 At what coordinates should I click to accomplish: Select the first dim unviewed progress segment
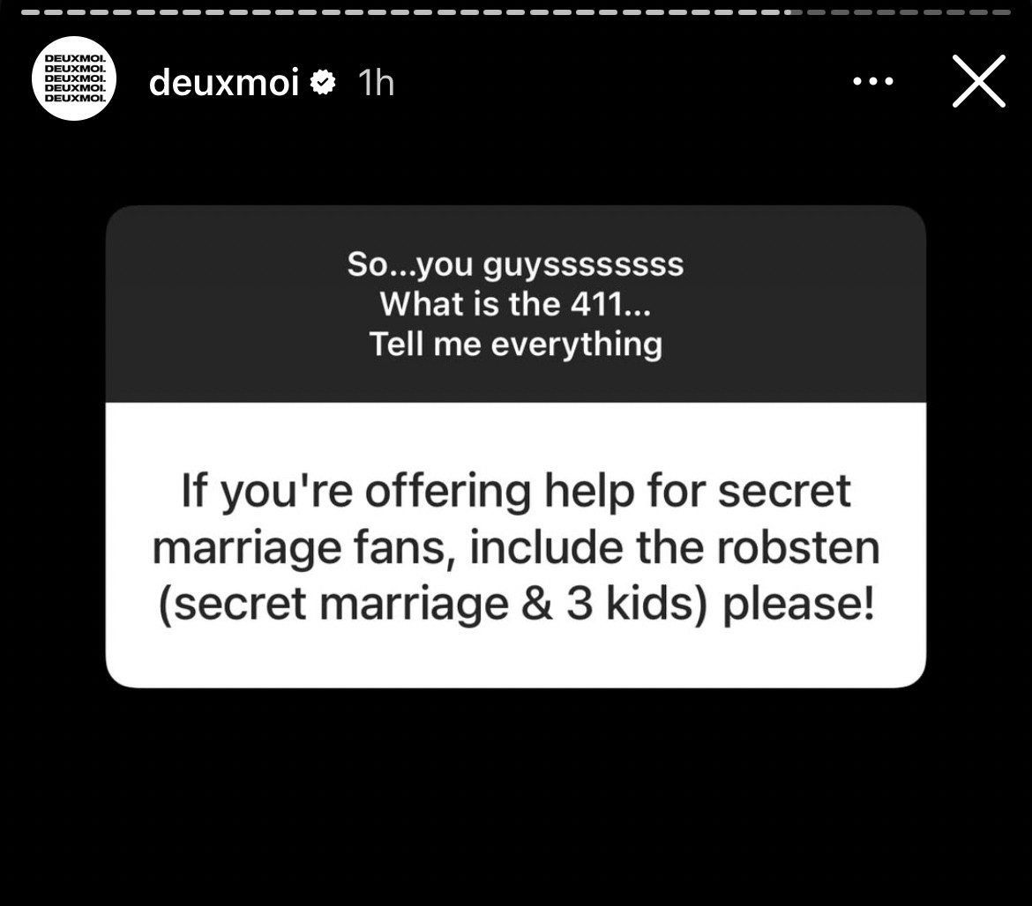click(816, 12)
